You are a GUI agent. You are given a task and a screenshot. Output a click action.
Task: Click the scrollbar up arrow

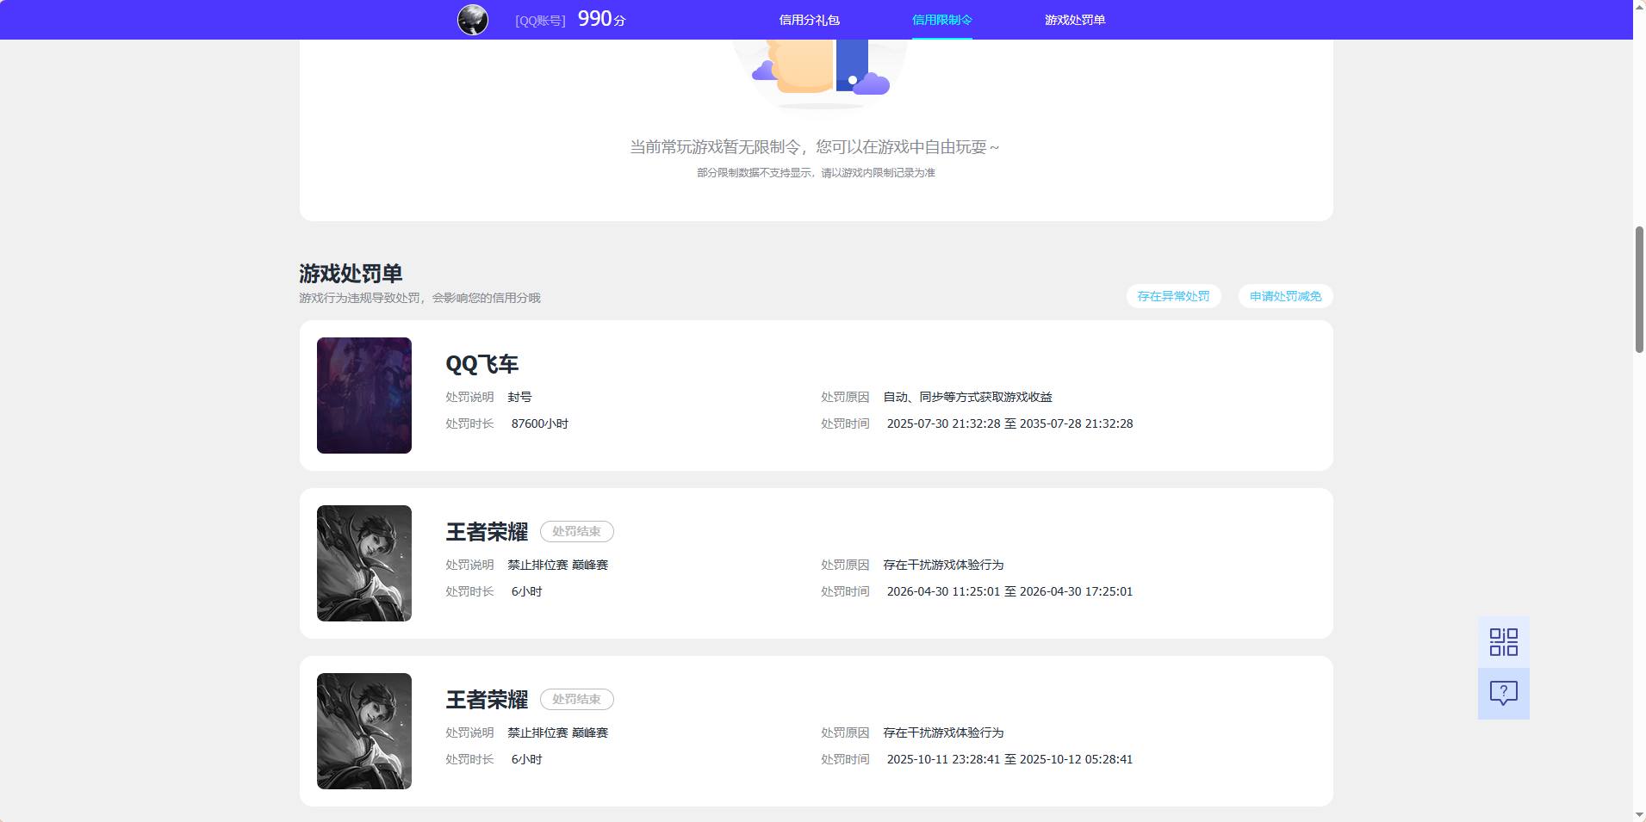point(1639,7)
